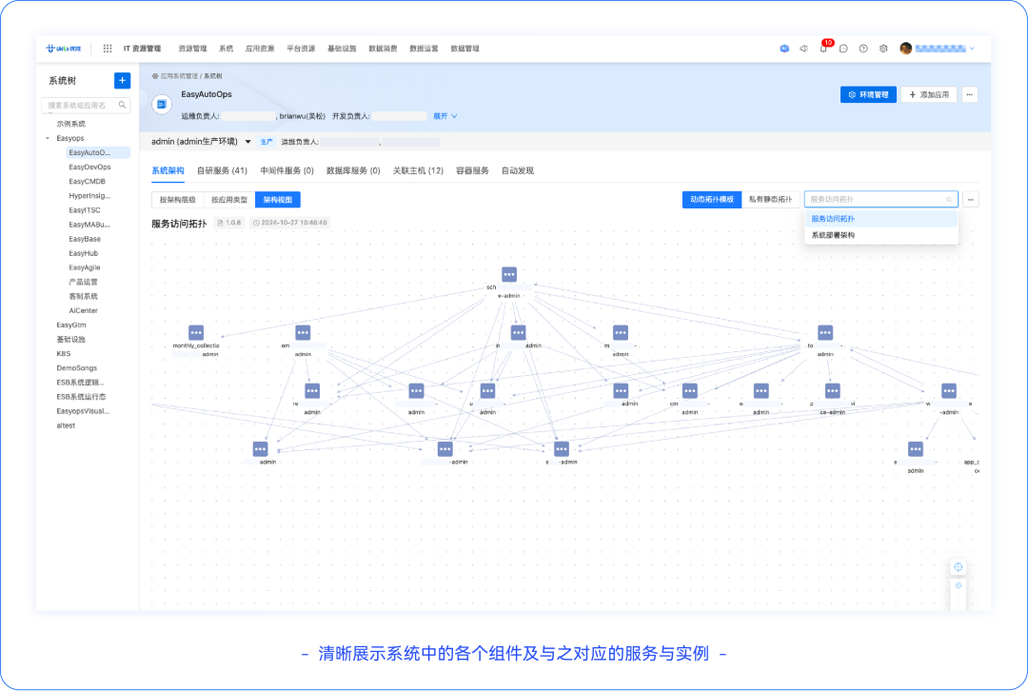This screenshot has height=692, width=1028.
Task: Open the chat message bubble icon
Action: [843, 49]
